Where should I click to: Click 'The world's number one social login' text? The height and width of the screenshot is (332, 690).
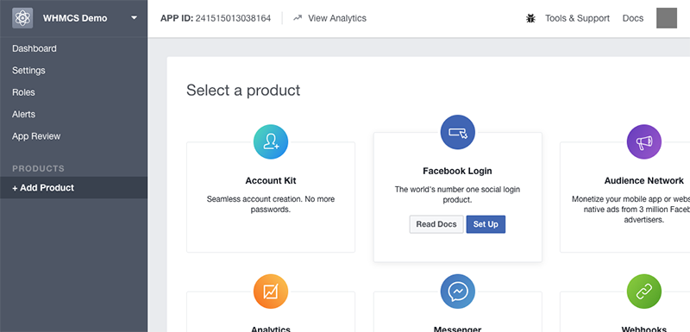pos(458,195)
